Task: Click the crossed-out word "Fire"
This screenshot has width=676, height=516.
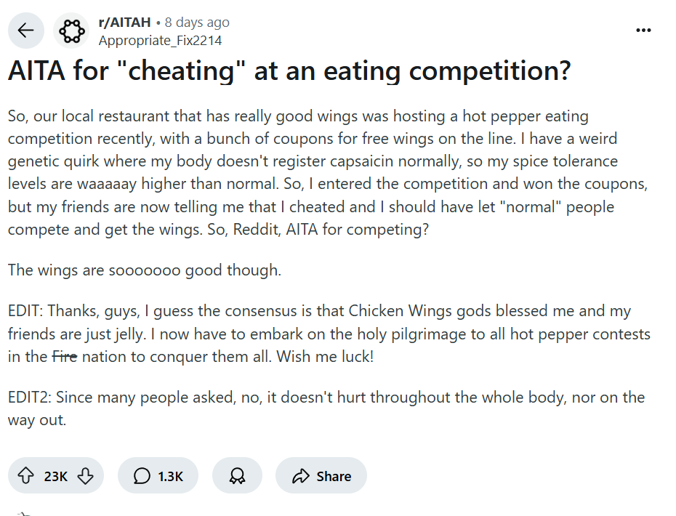Action: coord(65,357)
